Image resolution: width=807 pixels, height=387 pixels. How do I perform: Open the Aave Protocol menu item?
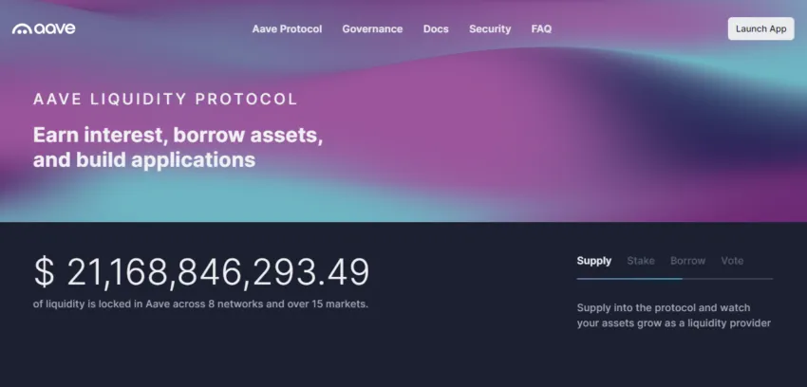point(287,29)
